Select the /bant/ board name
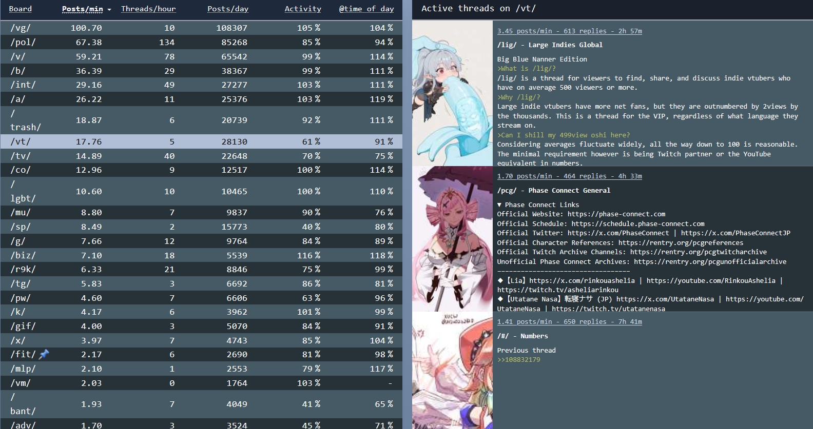Image resolution: width=813 pixels, height=429 pixels. [x=23, y=404]
